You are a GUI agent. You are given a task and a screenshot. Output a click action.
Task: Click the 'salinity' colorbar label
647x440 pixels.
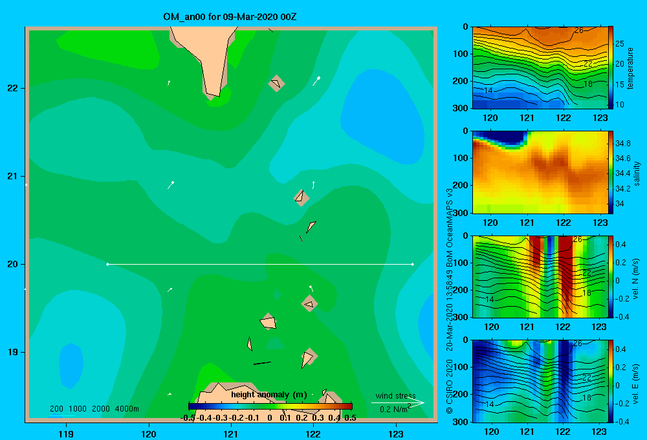[x=637, y=173]
